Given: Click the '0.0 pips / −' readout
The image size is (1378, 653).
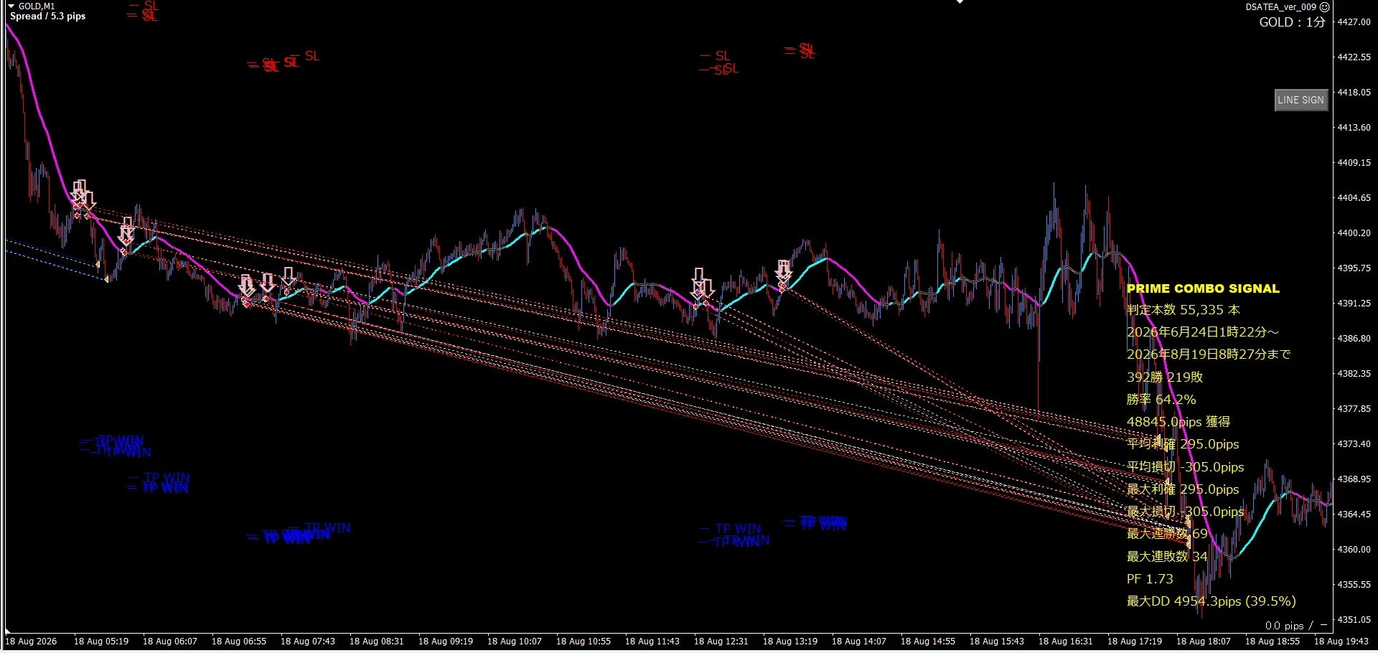Looking at the screenshot, I should pos(1296,626).
